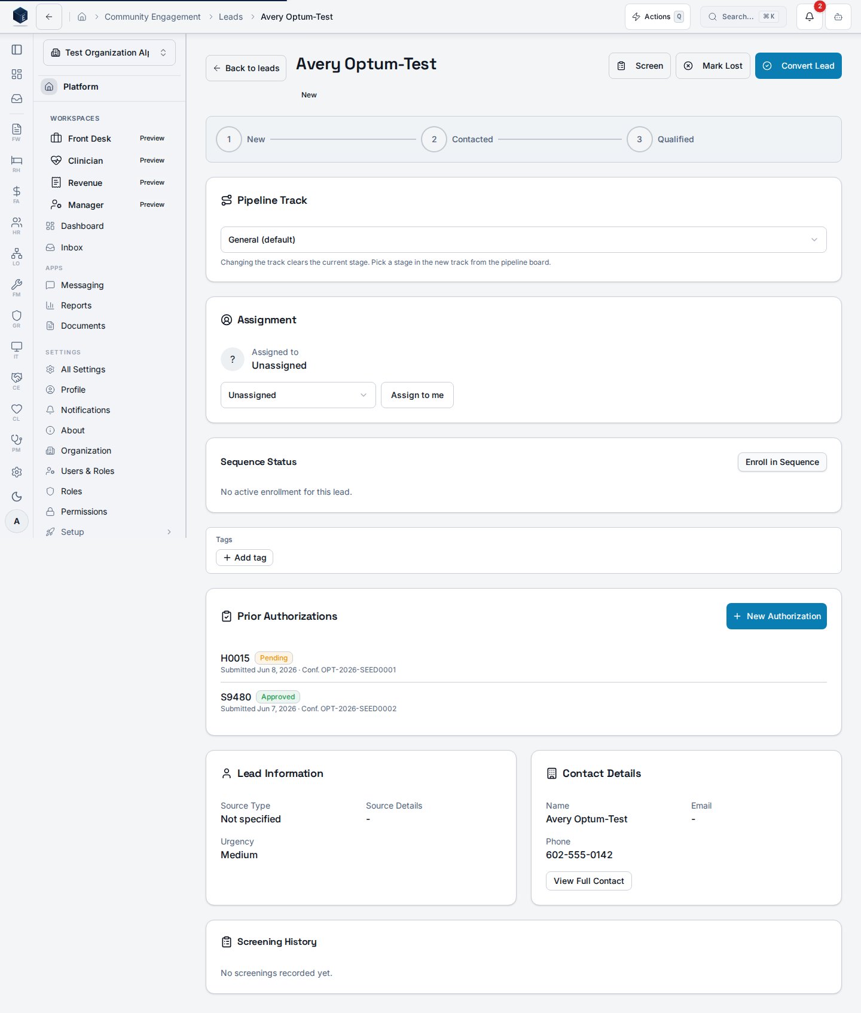Open the Unassigned assignee dropdown

pyautogui.click(x=298, y=395)
